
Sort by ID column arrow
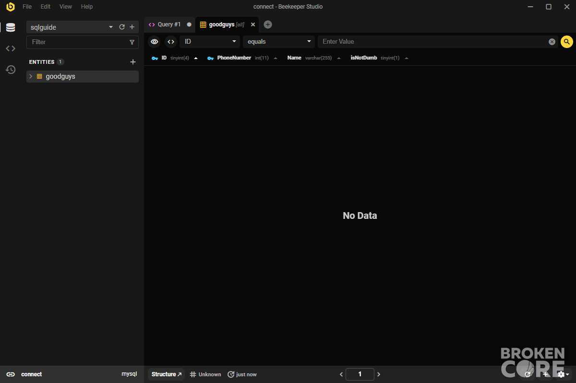click(196, 58)
